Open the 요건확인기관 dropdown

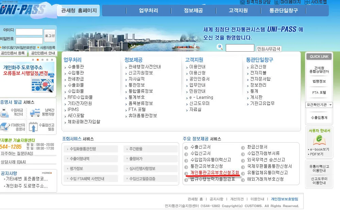click(319, 105)
